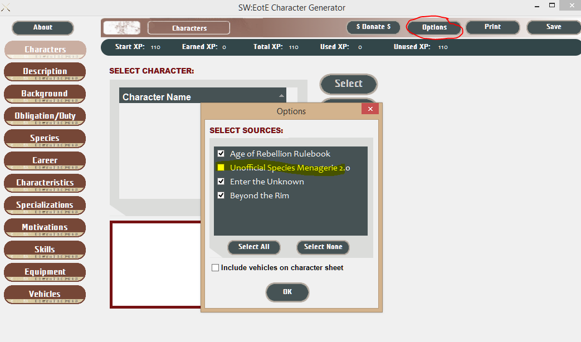Open the Characteristics section
The height and width of the screenshot is (342, 581).
coord(45,183)
